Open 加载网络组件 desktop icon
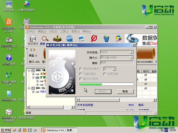The image size is (178, 133). (26, 6)
